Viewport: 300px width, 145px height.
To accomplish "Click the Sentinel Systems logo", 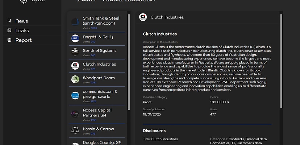I will (x=75, y=52).
